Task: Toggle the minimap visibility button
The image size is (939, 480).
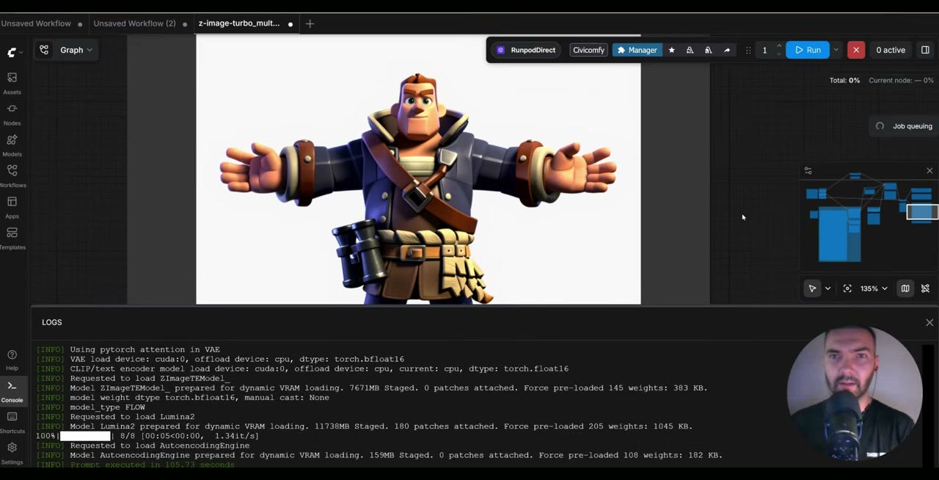Action: coord(905,288)
